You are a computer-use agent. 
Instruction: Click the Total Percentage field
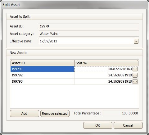(121, 113)
